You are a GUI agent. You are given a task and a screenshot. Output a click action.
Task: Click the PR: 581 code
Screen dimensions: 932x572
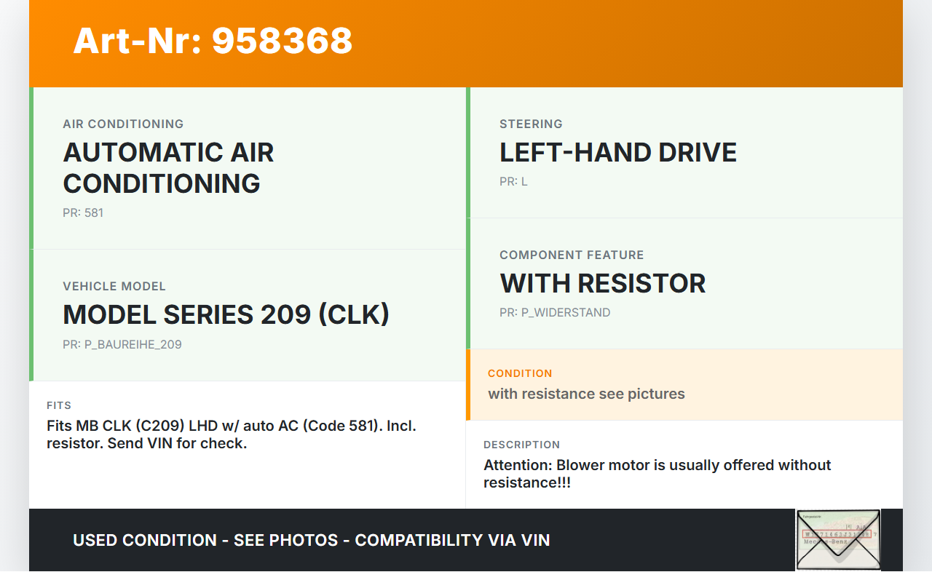(x=83, y=213)
